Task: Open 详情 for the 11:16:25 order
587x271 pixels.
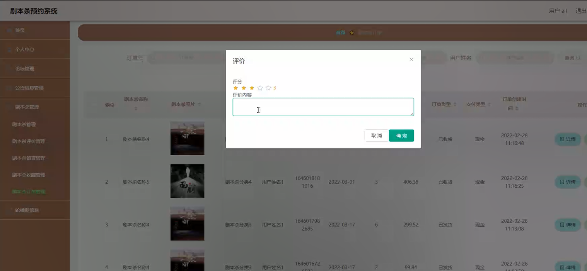Action: pyautogui.click(x=568, y=182)
